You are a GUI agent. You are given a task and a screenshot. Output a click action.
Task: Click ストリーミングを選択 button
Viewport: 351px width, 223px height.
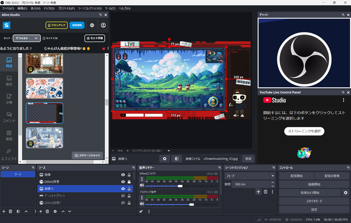pos(304,131)
